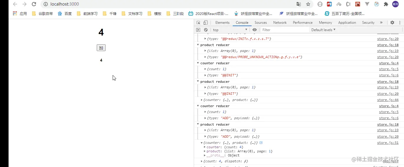Click the object info badge icon
This screenshot has width=404, height=167.
coord(261,143)
